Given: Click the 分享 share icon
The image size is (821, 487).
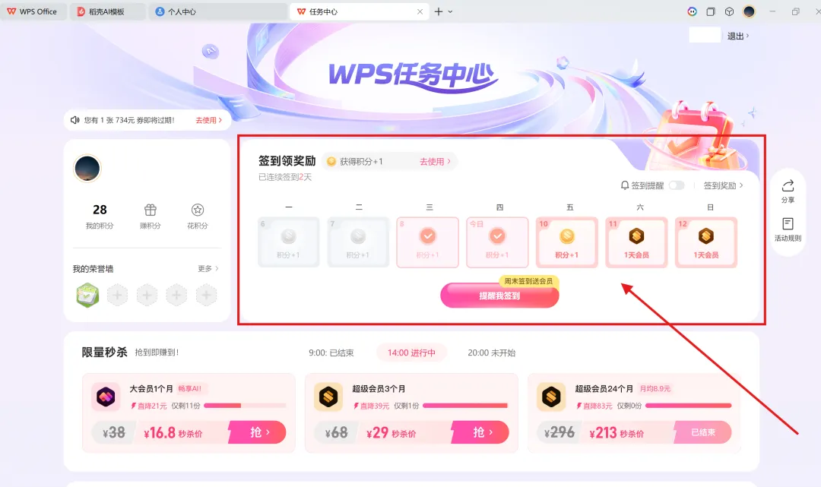Looking at the screenshot, I should 788,186.
